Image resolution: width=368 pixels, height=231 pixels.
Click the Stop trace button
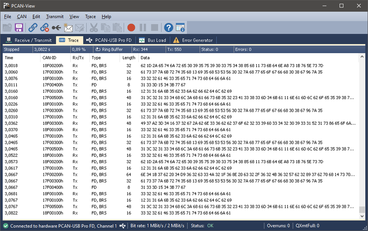pyautogui.click(x=154, y=27)
